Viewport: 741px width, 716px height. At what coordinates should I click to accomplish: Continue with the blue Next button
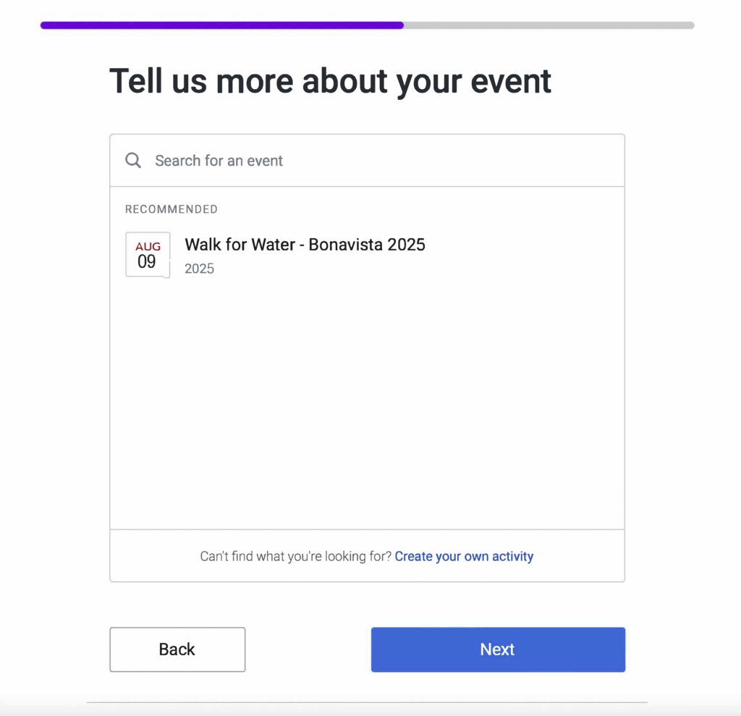click(498, 649)
